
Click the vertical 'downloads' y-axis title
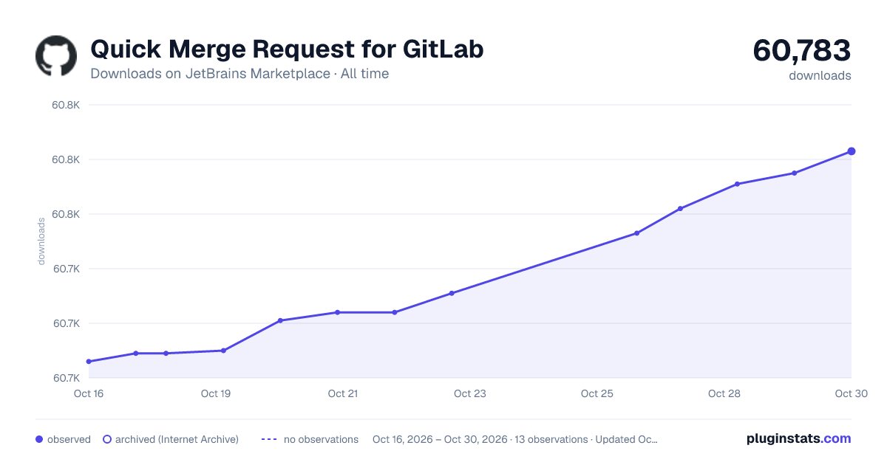pyautogui.click(x=41, y=241)
